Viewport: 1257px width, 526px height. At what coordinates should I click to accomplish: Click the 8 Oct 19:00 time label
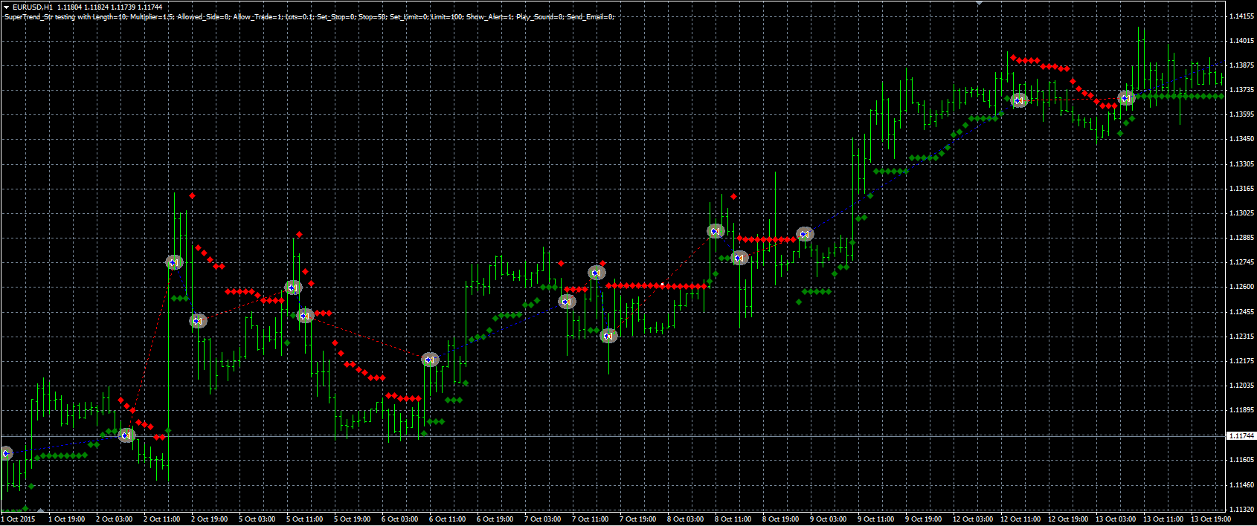point(782,519)
